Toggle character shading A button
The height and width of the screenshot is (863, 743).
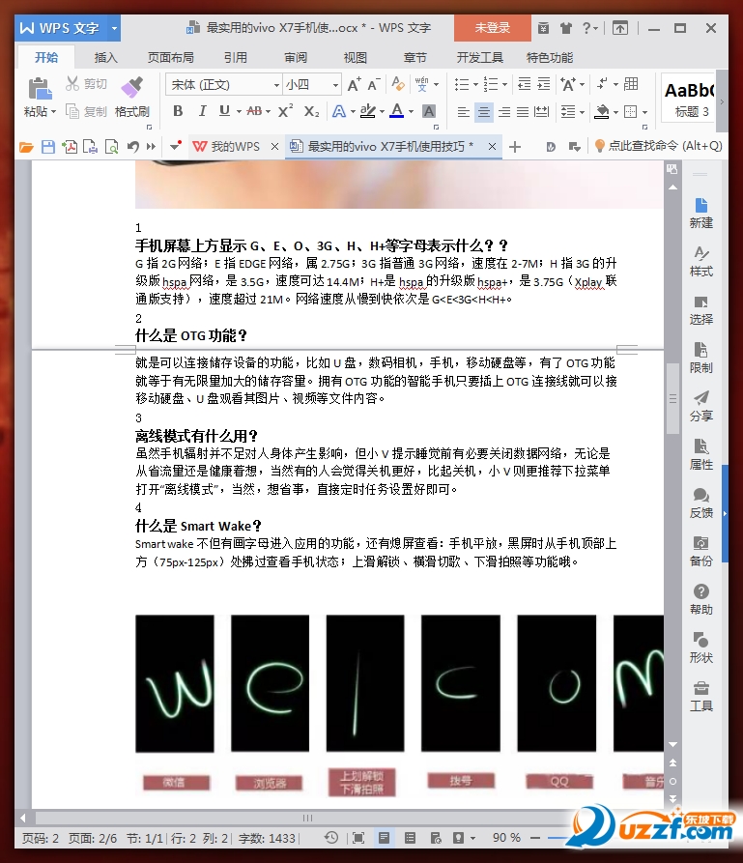pyautogui.click(x=429, y=111)
